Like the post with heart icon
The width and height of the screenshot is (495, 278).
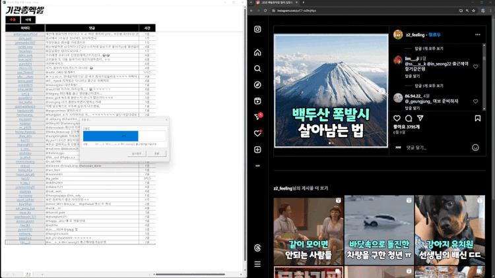pos(397,118)
